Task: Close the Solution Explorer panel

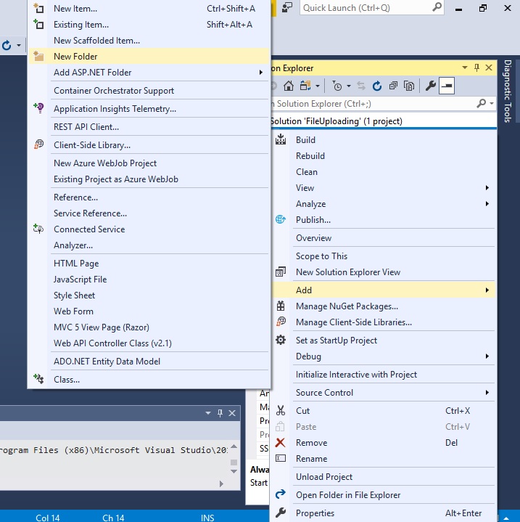Action: pos(489,68)
